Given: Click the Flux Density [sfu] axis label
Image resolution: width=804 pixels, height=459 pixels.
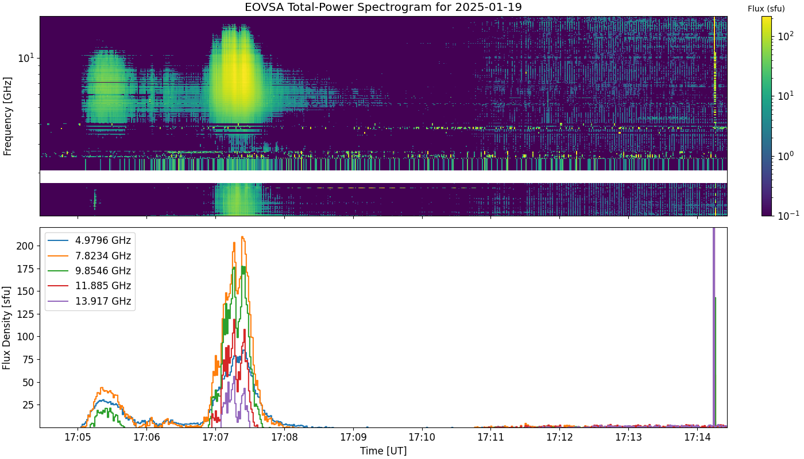Looking at the screenshot, I should (x=7, y=327).
